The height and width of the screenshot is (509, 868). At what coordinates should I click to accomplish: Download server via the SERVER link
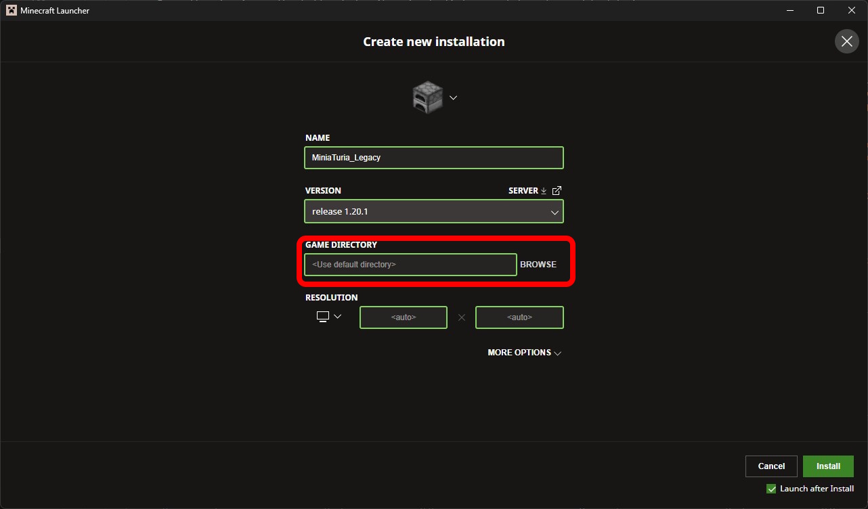coord(527,191)
